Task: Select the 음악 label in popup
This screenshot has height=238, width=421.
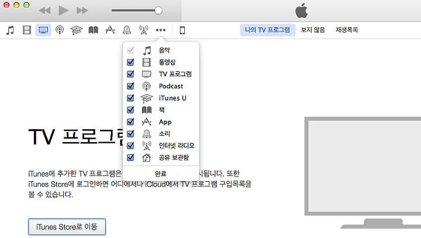Action: click(x=164, y=50)
